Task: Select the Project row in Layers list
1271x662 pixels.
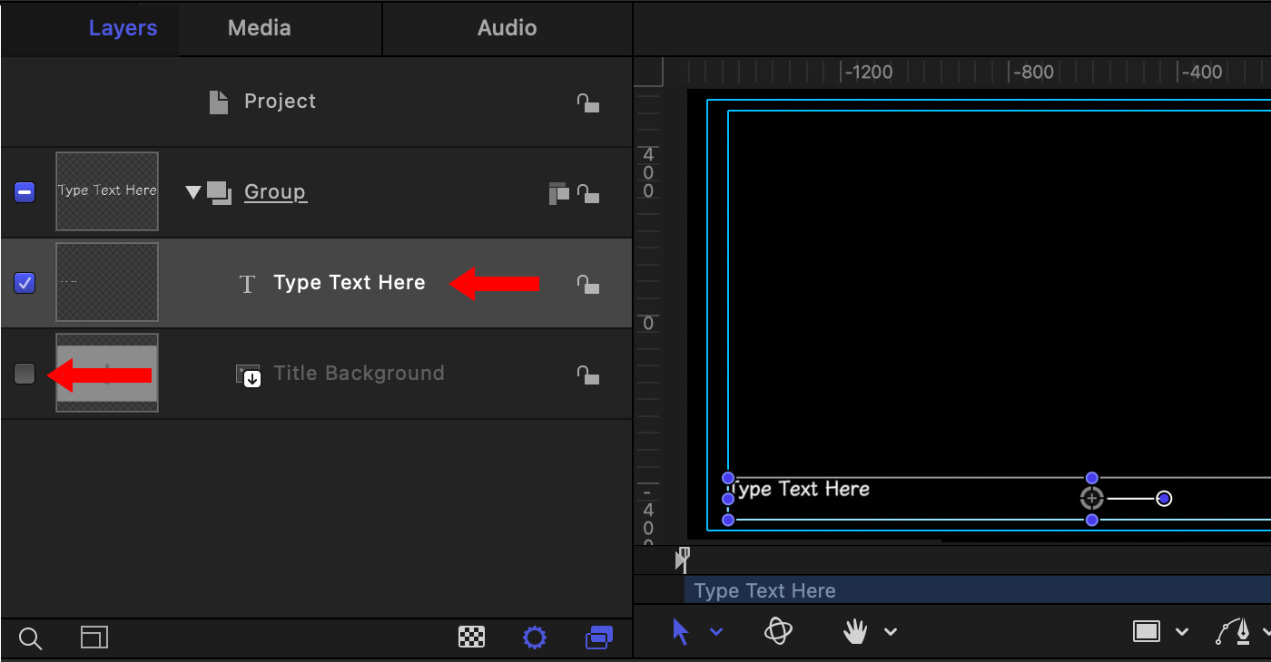Action: 280,102
